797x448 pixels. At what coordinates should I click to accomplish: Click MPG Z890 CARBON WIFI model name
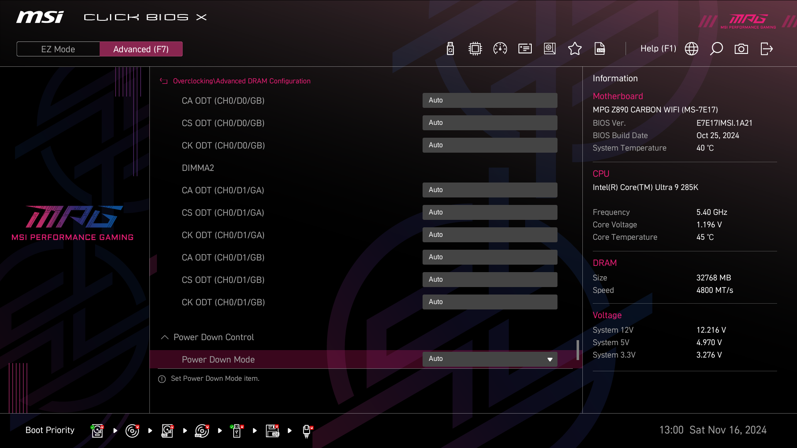click(655, 110)
